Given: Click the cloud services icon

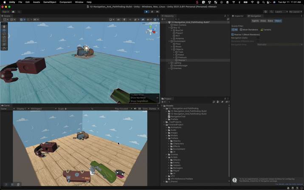Looking at the screenshot, I should pyautogui.click(x=13, y=12).
